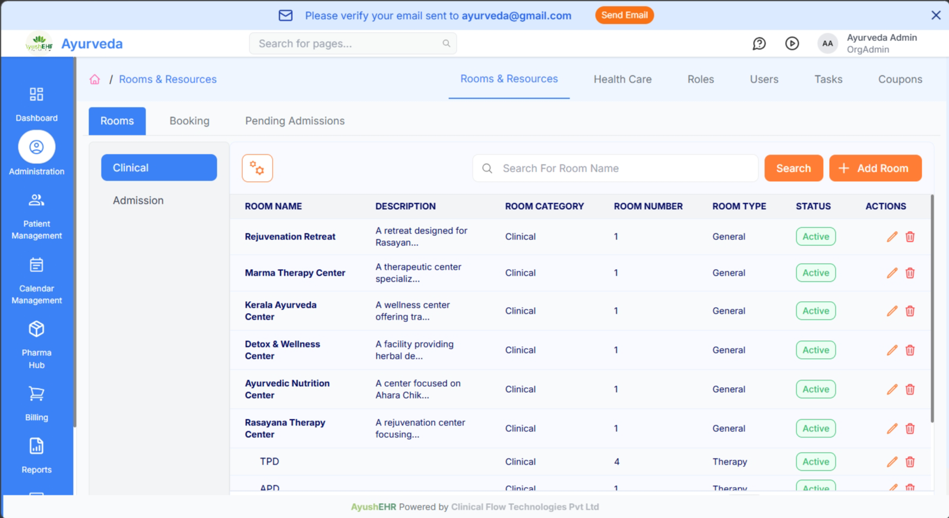Click the room settings gear icon
This screenshot has height=518, width=949.
257,168
